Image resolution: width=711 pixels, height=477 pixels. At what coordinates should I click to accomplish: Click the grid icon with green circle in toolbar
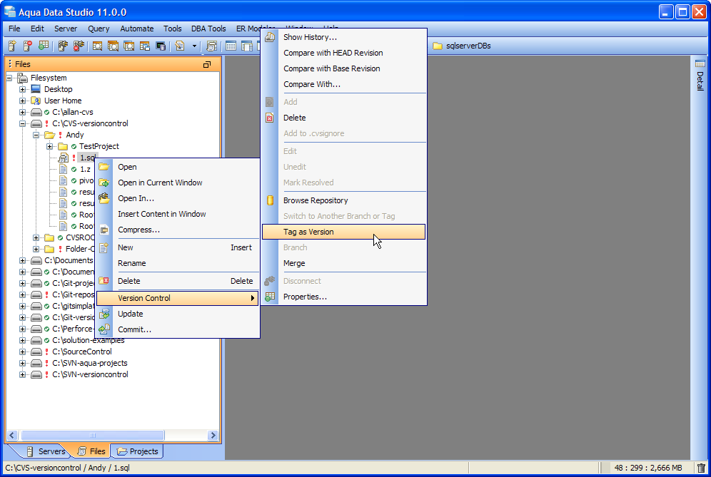tap(44, 46)
